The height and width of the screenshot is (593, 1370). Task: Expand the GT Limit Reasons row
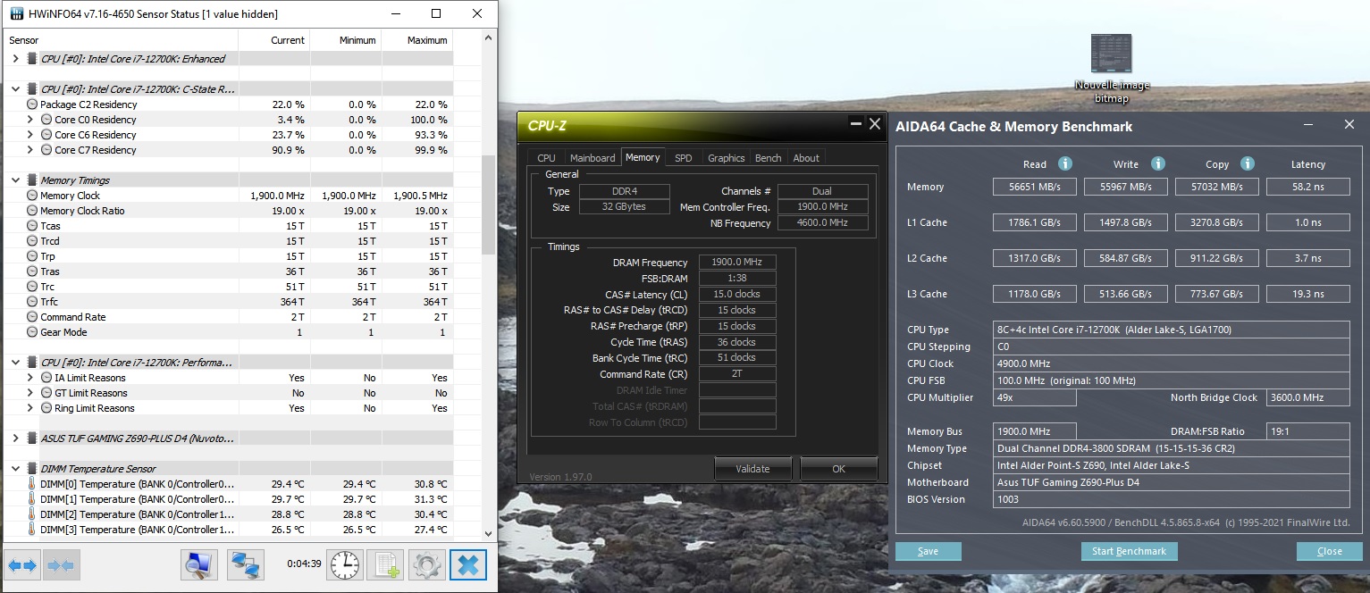point(31,393)
